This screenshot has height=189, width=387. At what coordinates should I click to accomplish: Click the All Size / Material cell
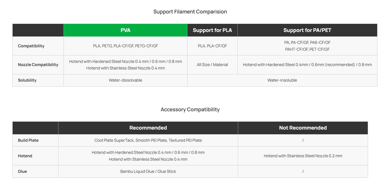click(x=212, y=65)
